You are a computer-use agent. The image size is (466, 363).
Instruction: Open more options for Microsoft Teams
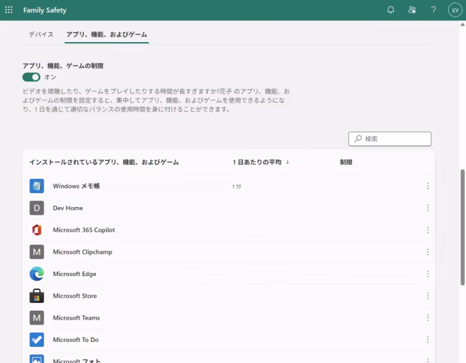(x=428, y=318)
